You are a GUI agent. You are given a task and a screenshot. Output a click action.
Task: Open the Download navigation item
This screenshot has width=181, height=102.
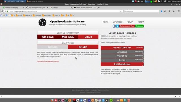(x=118, y=22)
